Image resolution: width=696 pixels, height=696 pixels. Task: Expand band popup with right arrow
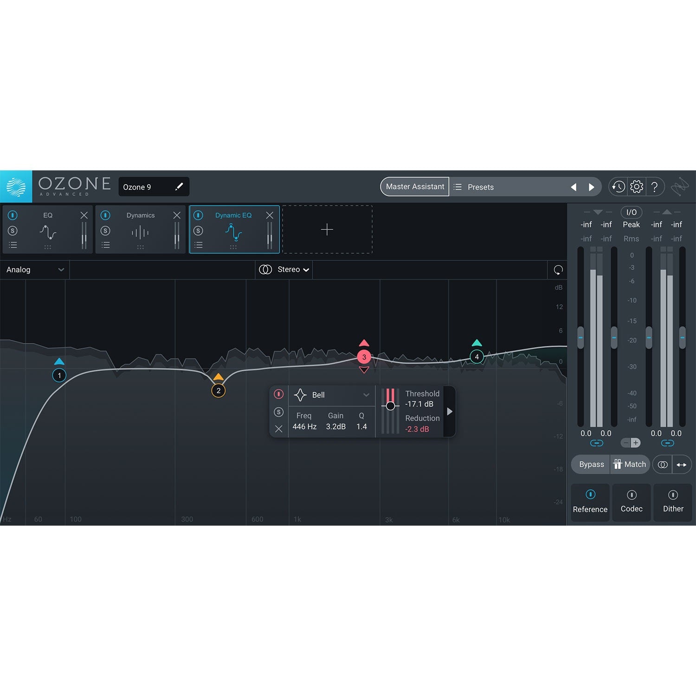(x=449, y=412)
